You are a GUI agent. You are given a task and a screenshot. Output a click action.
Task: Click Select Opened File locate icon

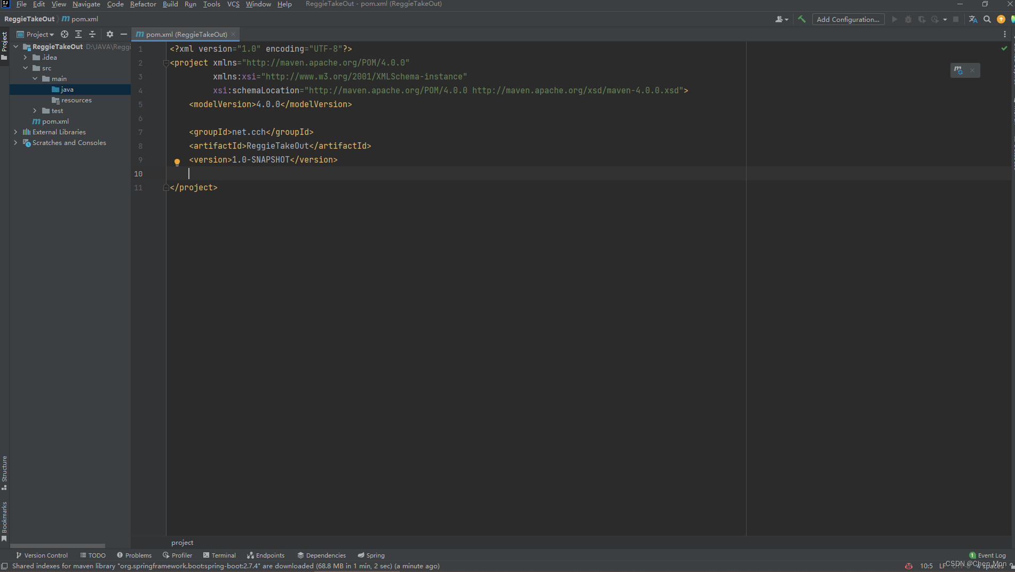pyautogui.click(x=65, y=34)
